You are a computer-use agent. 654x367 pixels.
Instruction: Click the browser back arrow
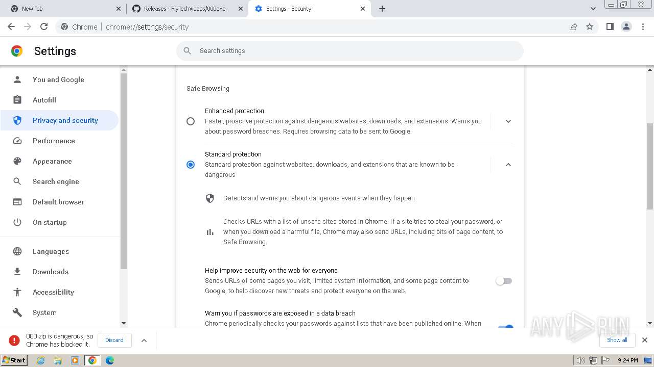(x=11, y=27)
